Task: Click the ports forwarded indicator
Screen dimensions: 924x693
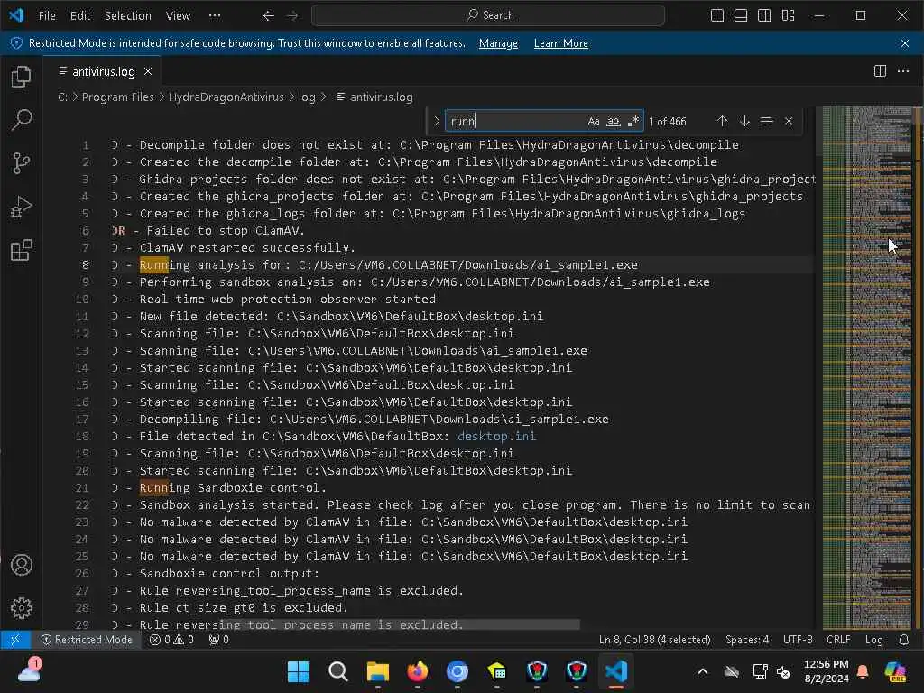Action: coord(218,640)
